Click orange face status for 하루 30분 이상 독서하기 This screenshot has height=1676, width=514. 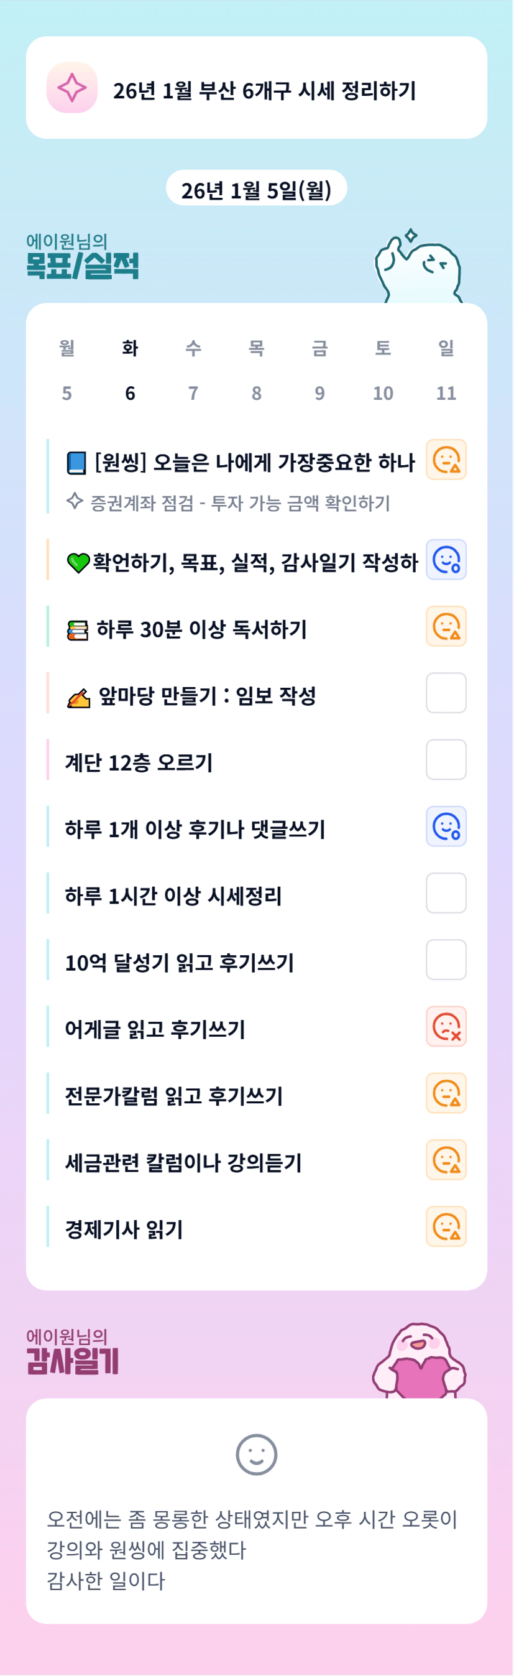[x=446, y=626]
